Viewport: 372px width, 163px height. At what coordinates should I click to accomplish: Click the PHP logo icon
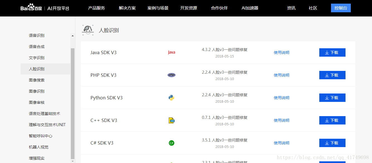coord(171,75)
